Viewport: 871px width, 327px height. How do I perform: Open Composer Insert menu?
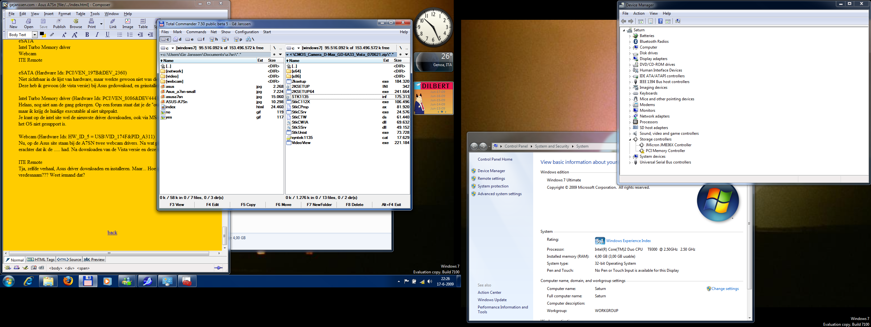click(49, 14)
